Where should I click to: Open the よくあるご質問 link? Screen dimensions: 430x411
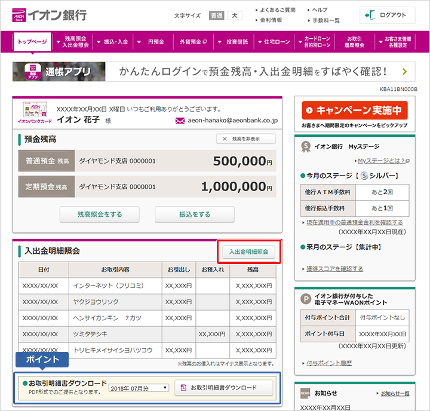tap(278, 10)
